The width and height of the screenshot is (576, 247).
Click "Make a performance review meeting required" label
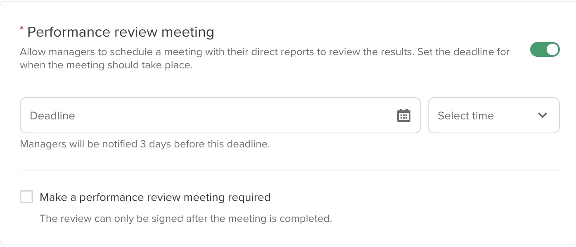[x=155, y=198]
